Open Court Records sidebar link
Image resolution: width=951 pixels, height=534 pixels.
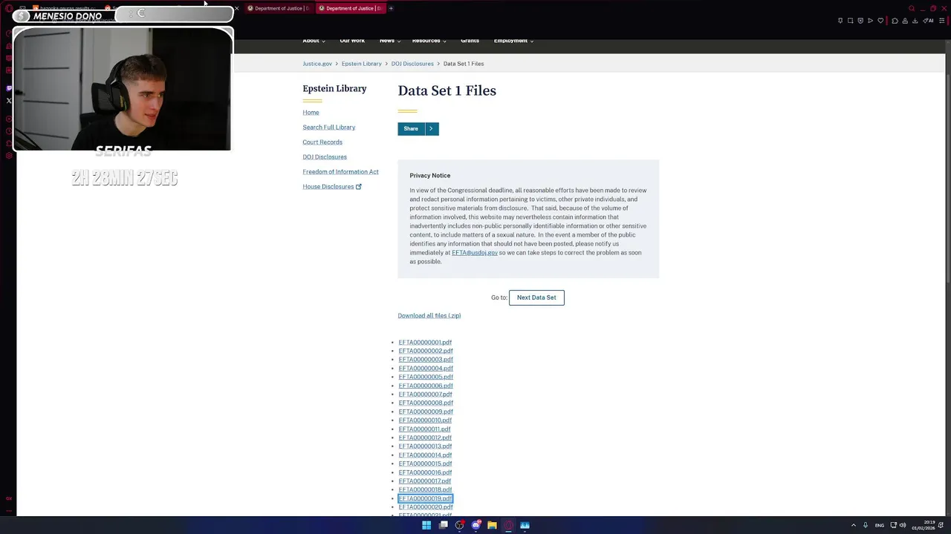322,142
